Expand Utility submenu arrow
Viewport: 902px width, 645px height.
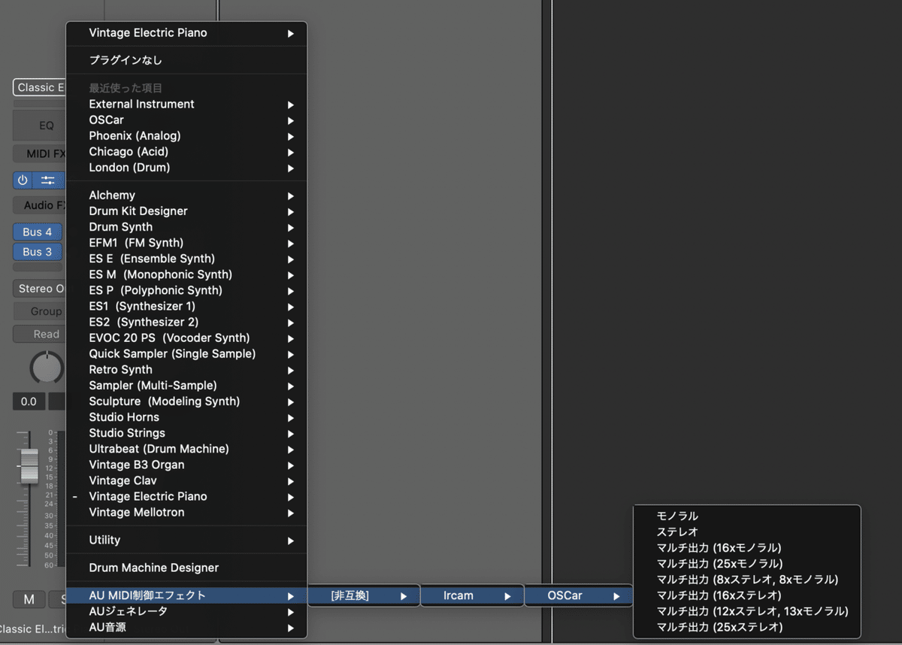291,541
